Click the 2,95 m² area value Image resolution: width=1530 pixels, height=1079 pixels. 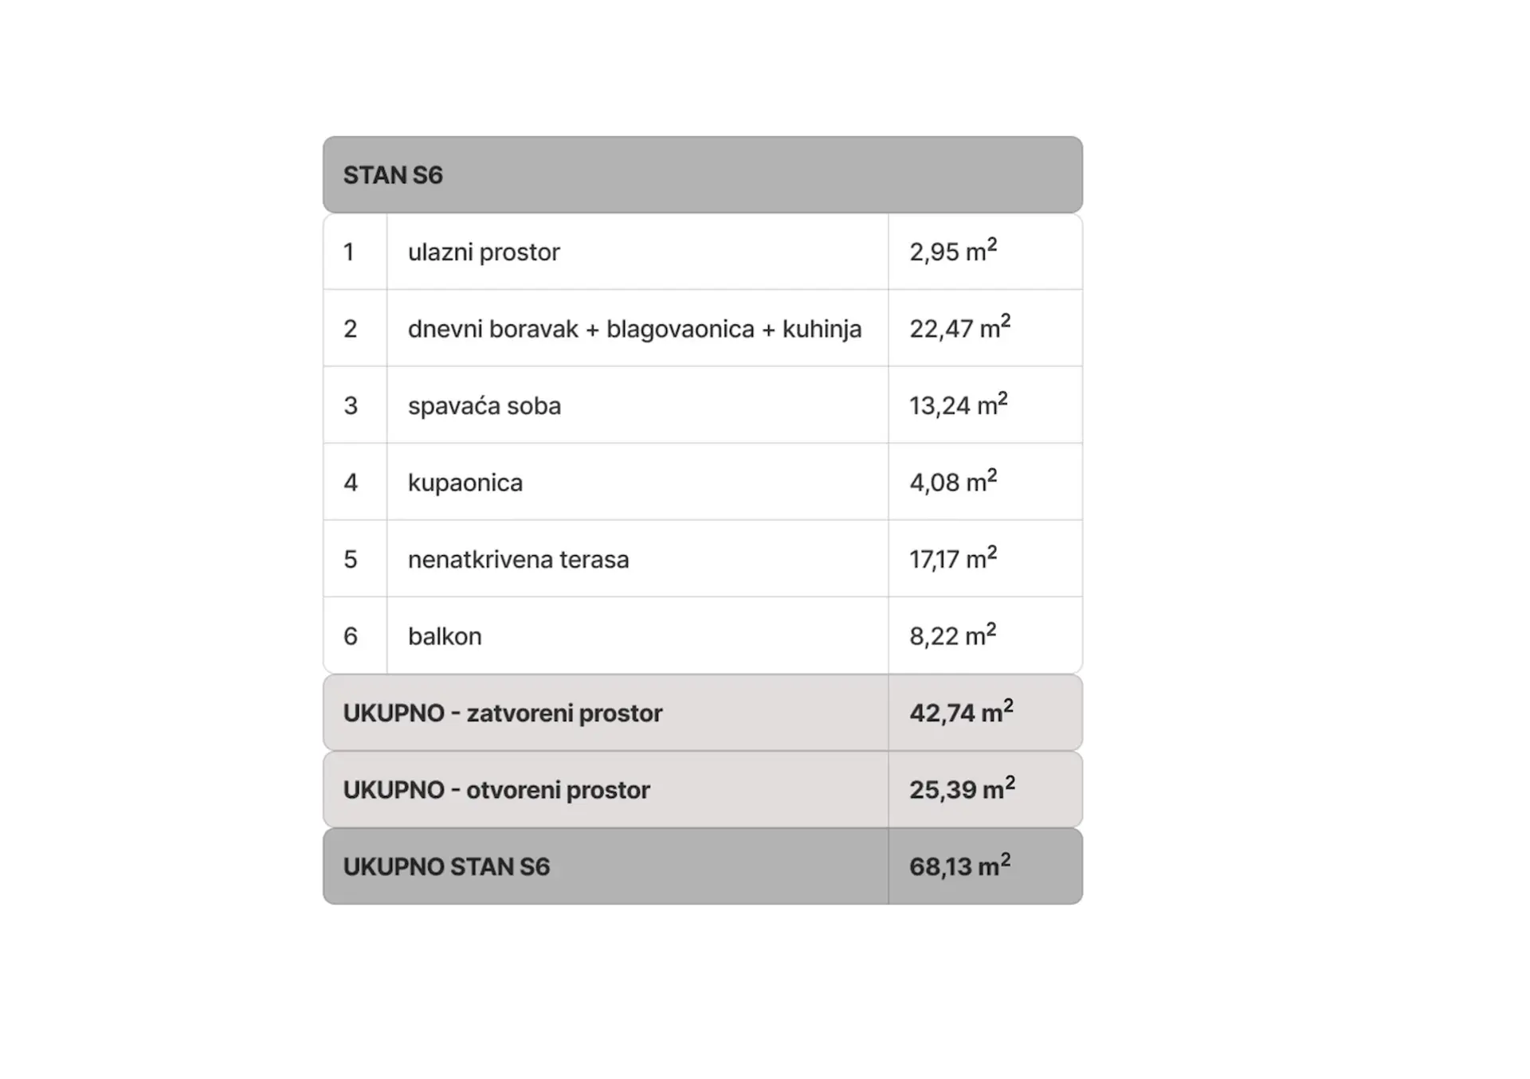[953, 251]
